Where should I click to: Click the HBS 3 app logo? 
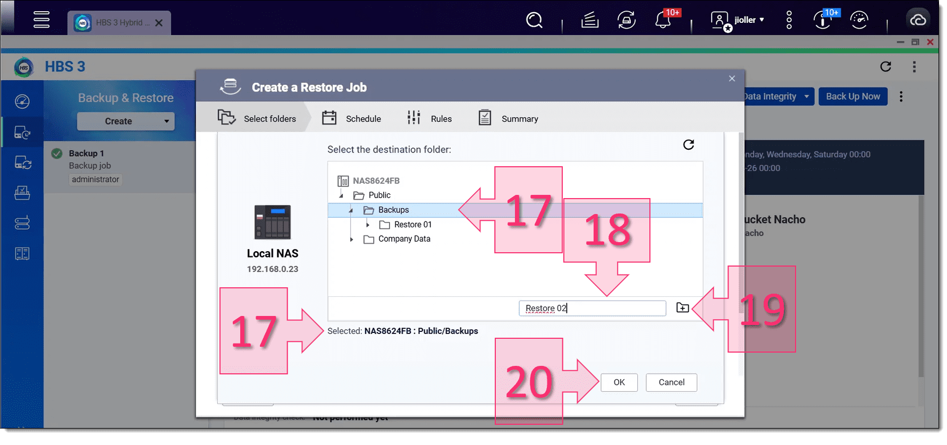[24, 67]
